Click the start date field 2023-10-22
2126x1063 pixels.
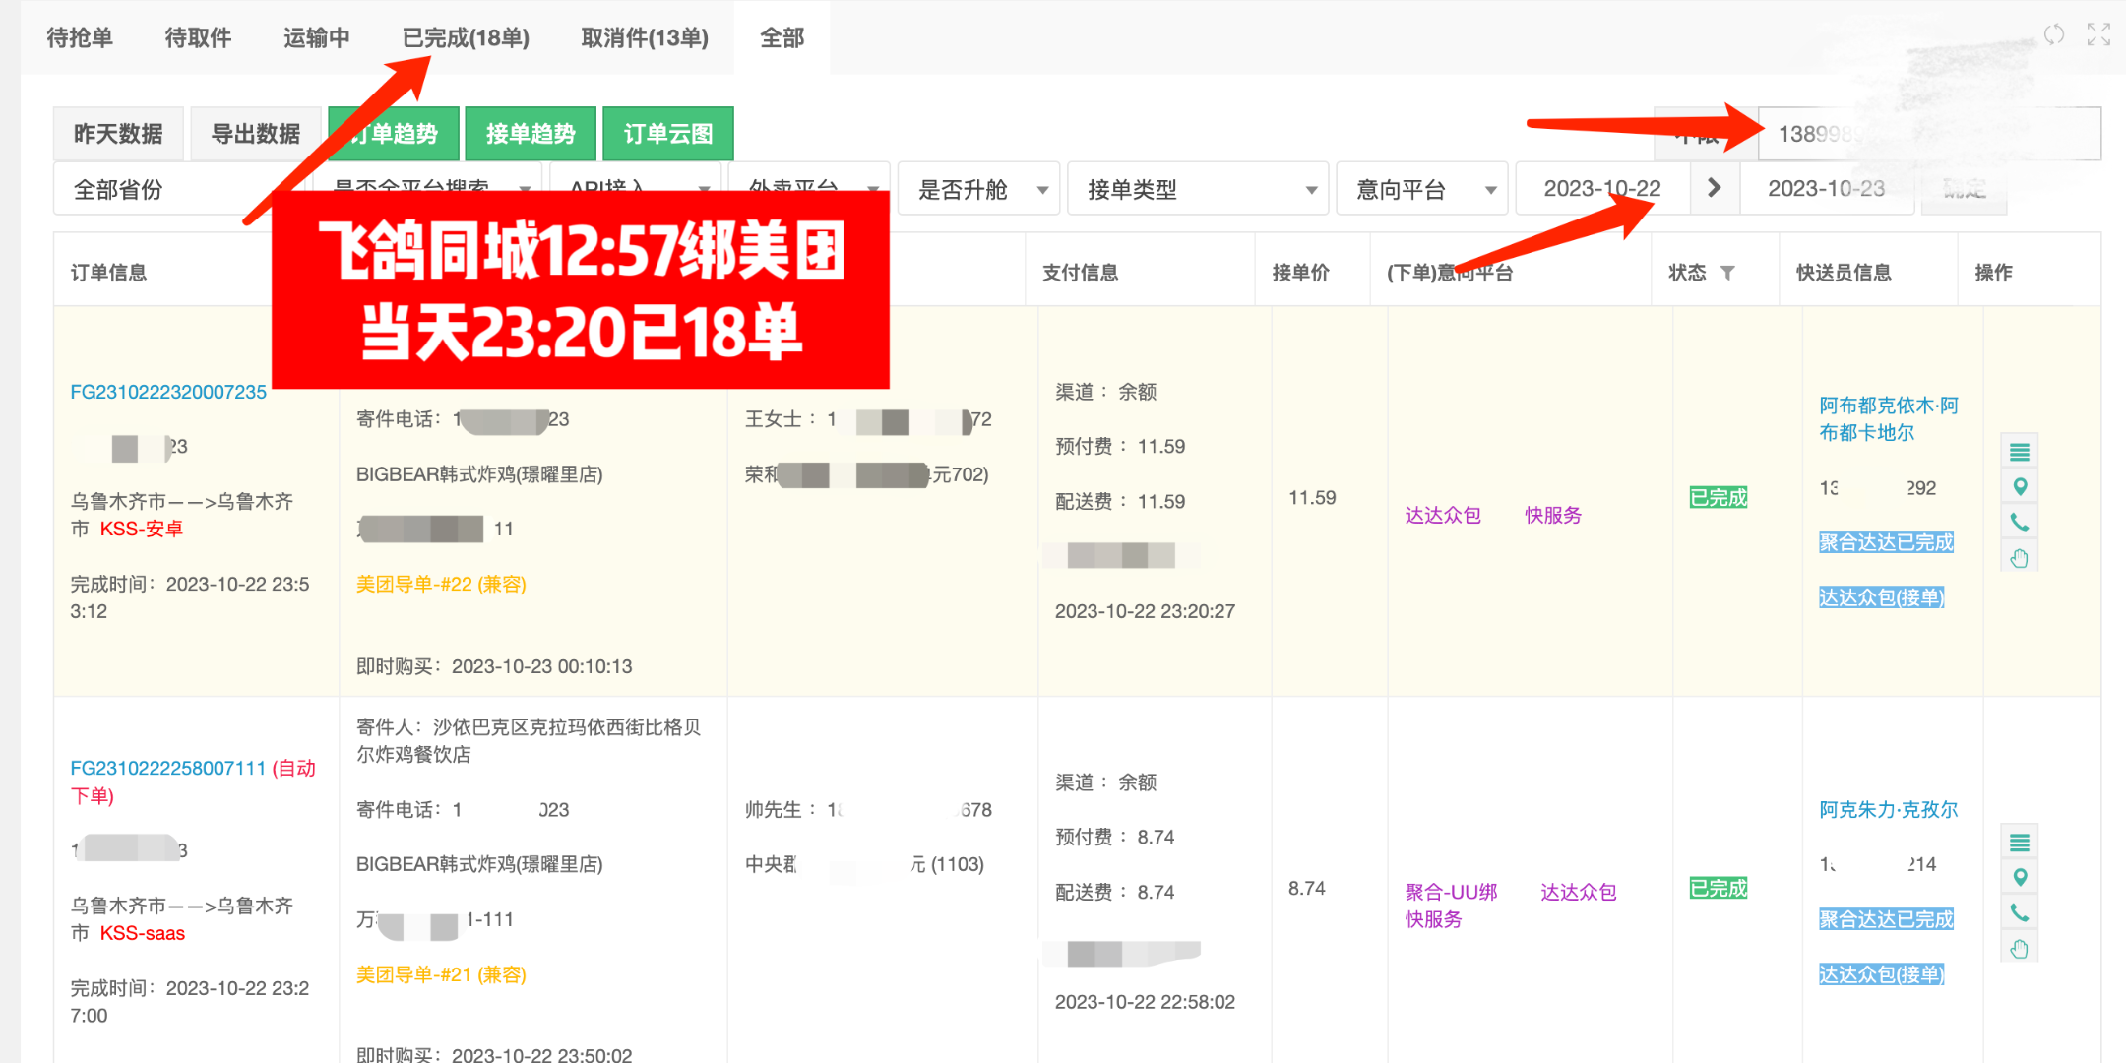(1602, 188)
